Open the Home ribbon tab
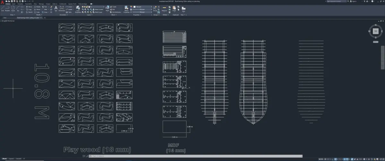This screenshot has width=385, height=161. (x=8, y=4)
